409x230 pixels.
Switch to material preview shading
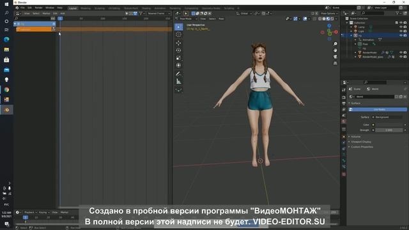pyautogui.click(x=328, y=19)
